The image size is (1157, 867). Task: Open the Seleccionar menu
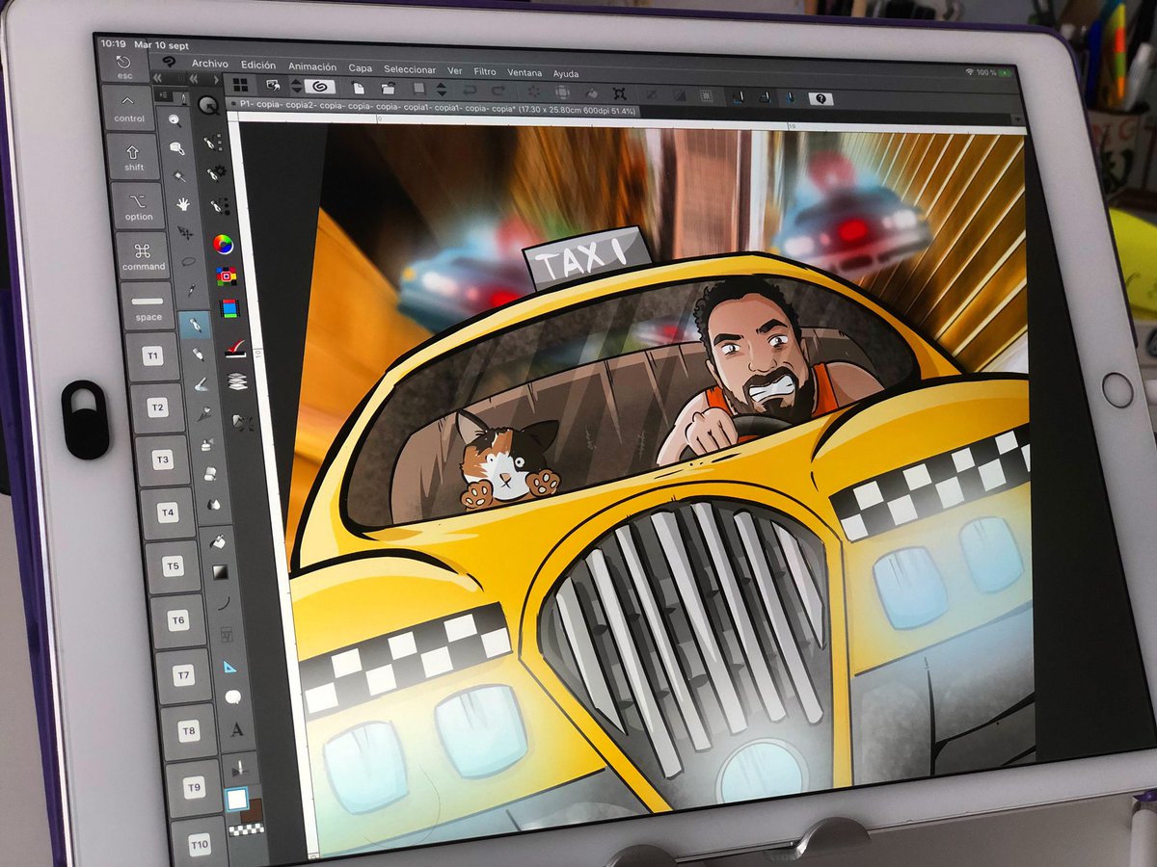(x=410, y=69)
